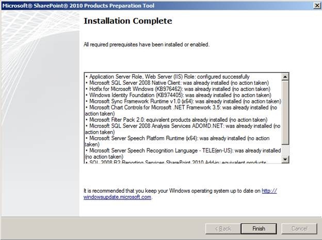Viewport: 322px width, 240px height.
Task: Click the 'Installation Complete' heading
Action: tap(128, 21)
